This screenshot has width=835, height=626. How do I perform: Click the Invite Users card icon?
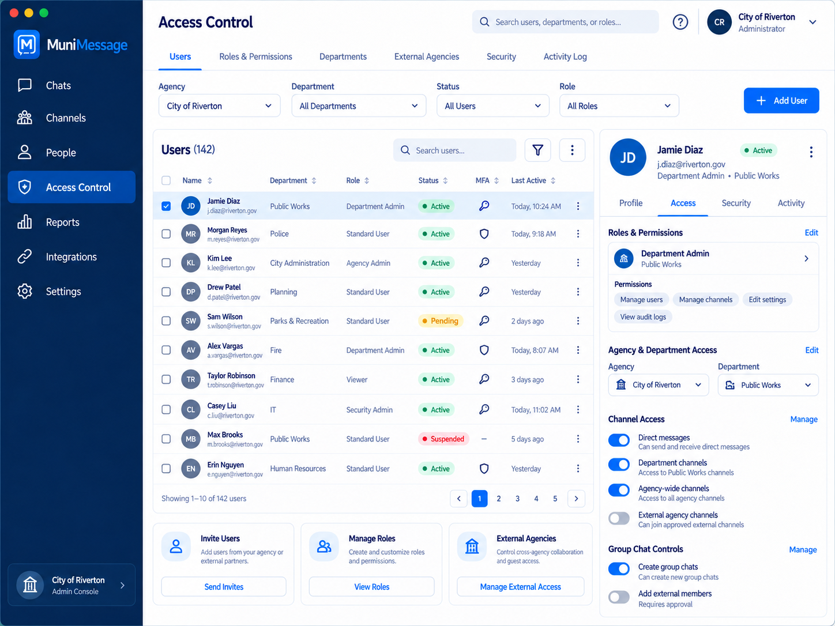[x=176, y=546]
